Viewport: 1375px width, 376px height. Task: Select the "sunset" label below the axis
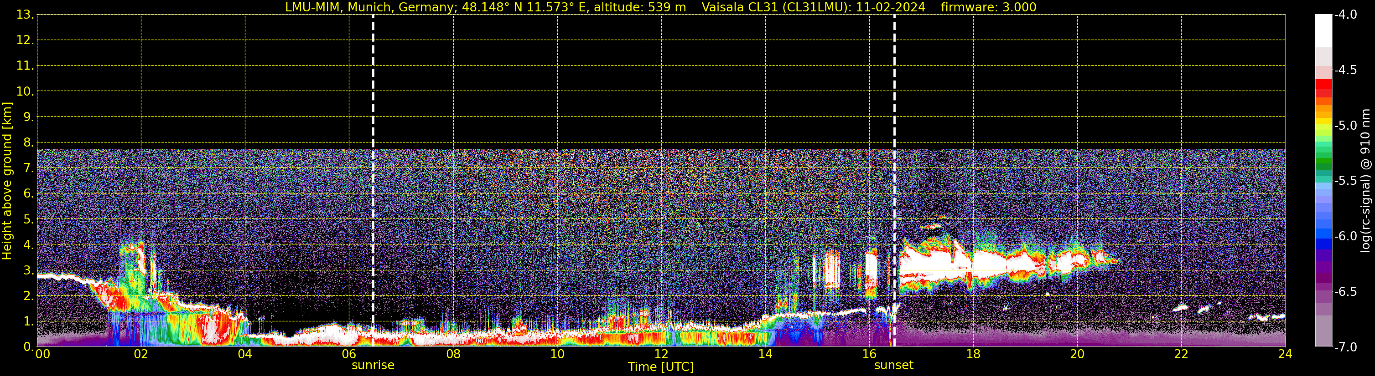tap(893, 366)
